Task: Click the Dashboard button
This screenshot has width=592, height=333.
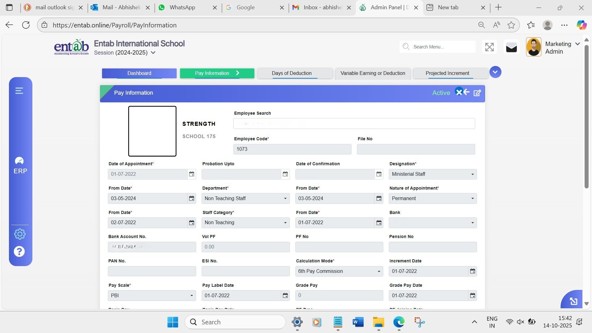Action: 139,73
